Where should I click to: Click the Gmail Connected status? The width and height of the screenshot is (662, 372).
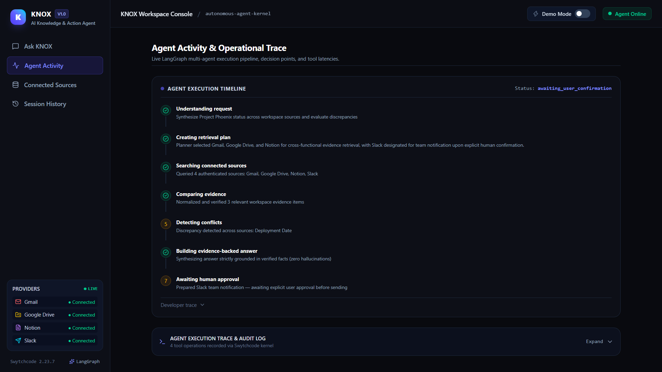tap(82, 302)
